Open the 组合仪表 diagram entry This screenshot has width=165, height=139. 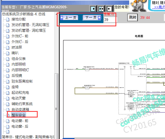pyautogui.click(x=19, y=59)
